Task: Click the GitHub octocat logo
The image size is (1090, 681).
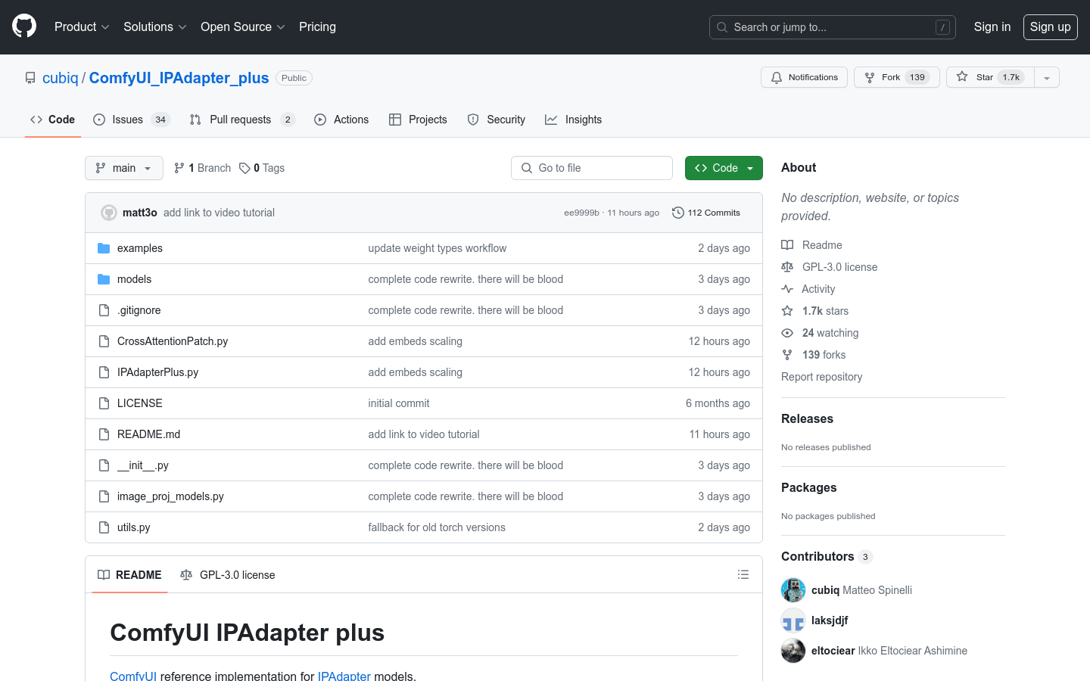Action: coord(23,26)
